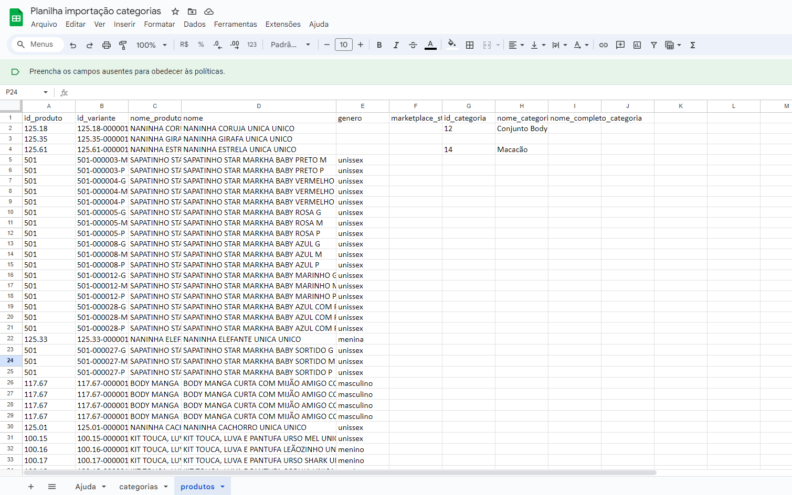Toggle bold formatting
The height and width of the screenshot is (495, 792).
coord(379,45)
